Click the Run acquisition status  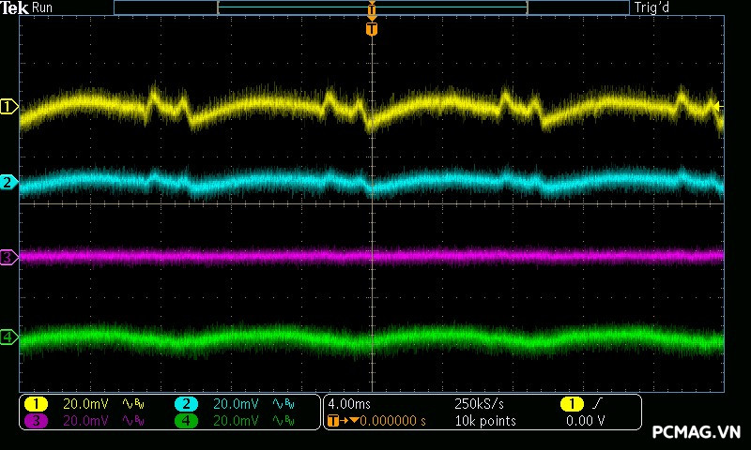[x=42, y=7]
